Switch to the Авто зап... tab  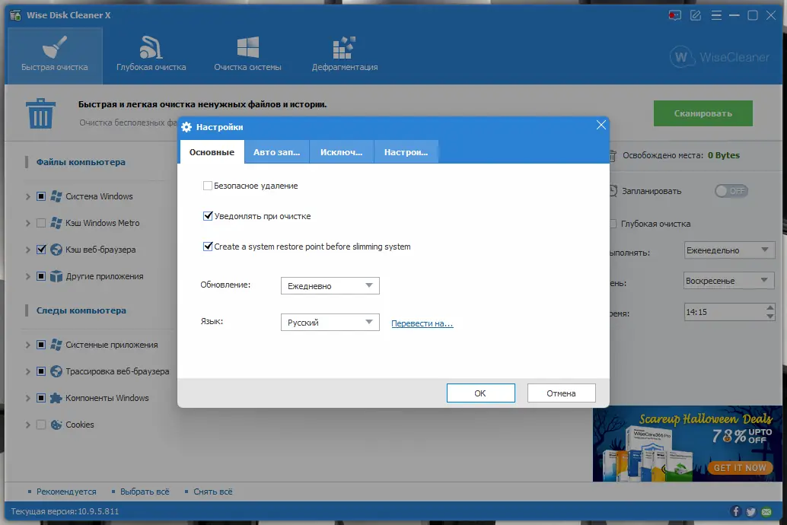click(276, 152)
